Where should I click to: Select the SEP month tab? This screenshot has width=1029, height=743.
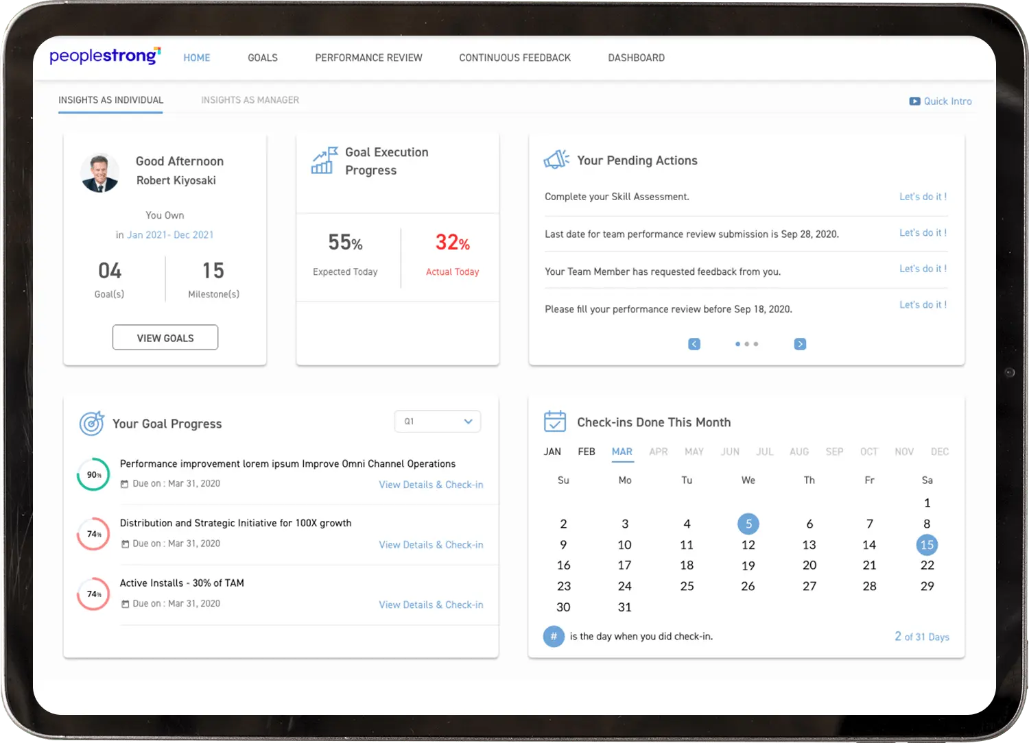[834, 452]
